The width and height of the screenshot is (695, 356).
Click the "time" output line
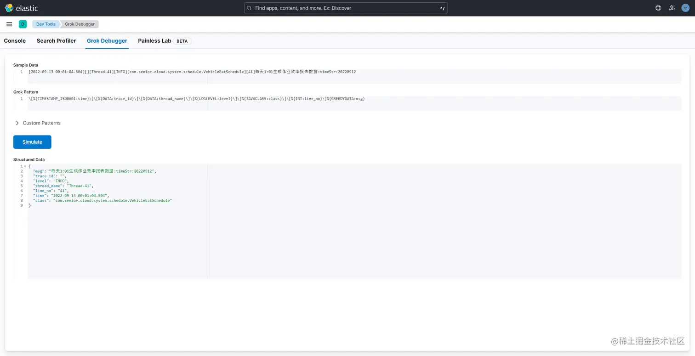pyautogui.click(x=71, y=196)
